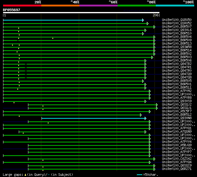197x177 pixels.
Task: Select the UniRef100_B8R502 label
Action: tap(177, 54)
